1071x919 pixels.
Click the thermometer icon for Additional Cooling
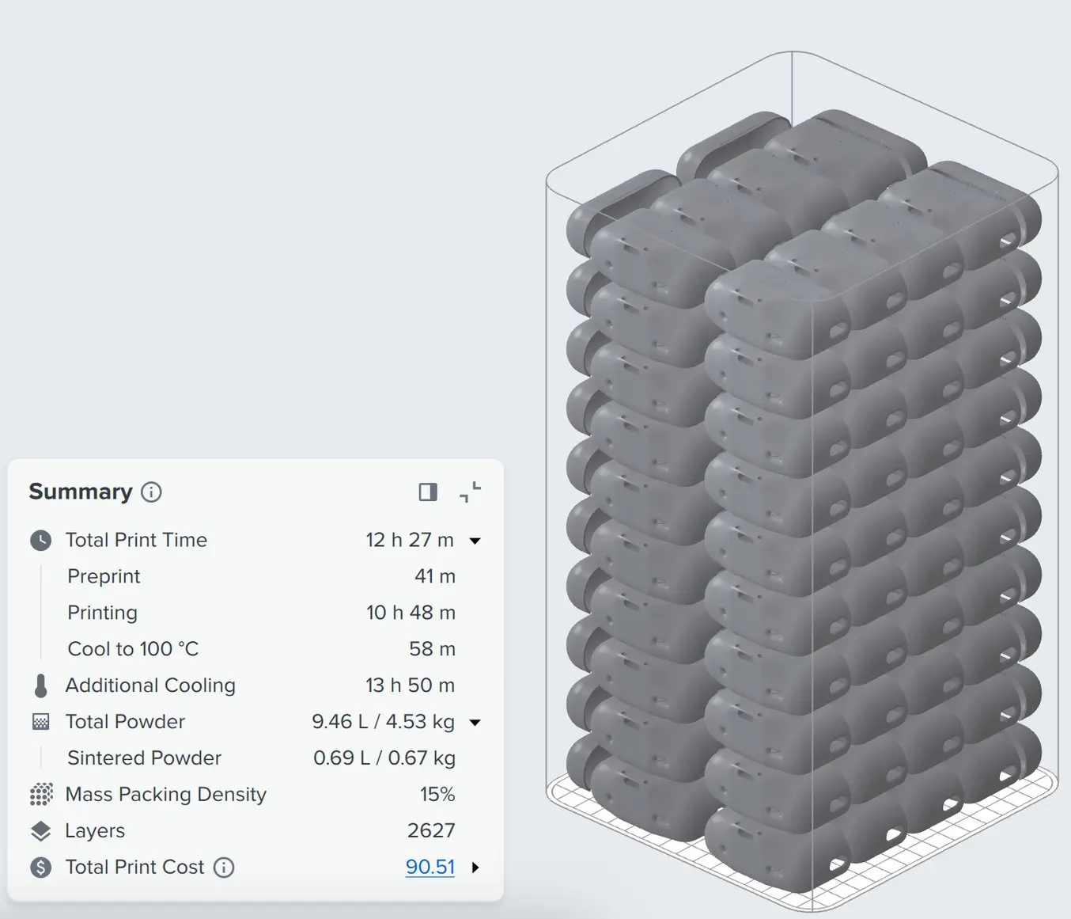41,685
